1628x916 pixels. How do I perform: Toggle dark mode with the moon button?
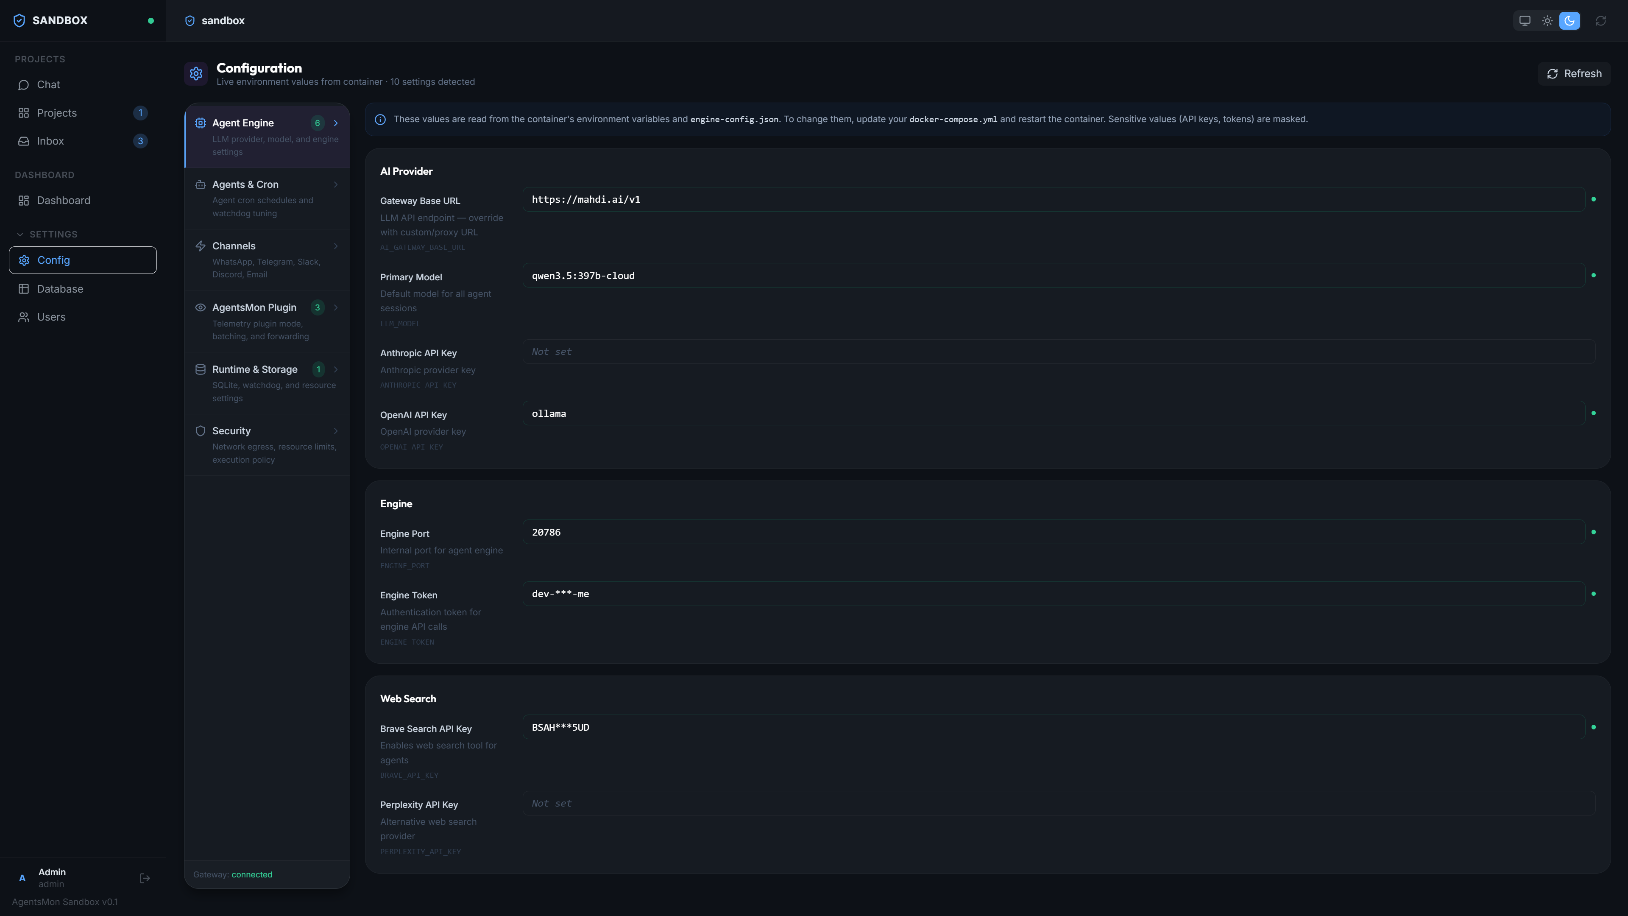[1570, 20]
